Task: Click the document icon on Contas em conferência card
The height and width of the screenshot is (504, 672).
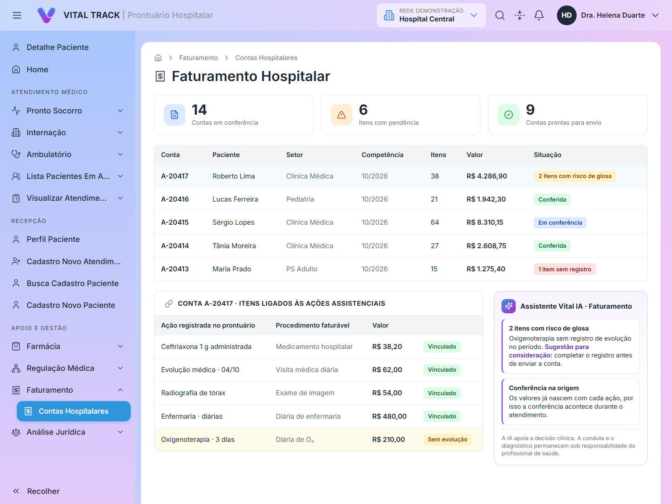Action: click(174, 115)
